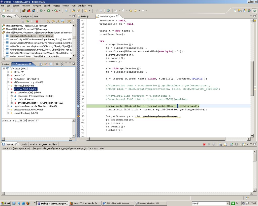258x206 pixels.
Task: Close the testeDAO.java editor tab
Action: tap(117, 16)
